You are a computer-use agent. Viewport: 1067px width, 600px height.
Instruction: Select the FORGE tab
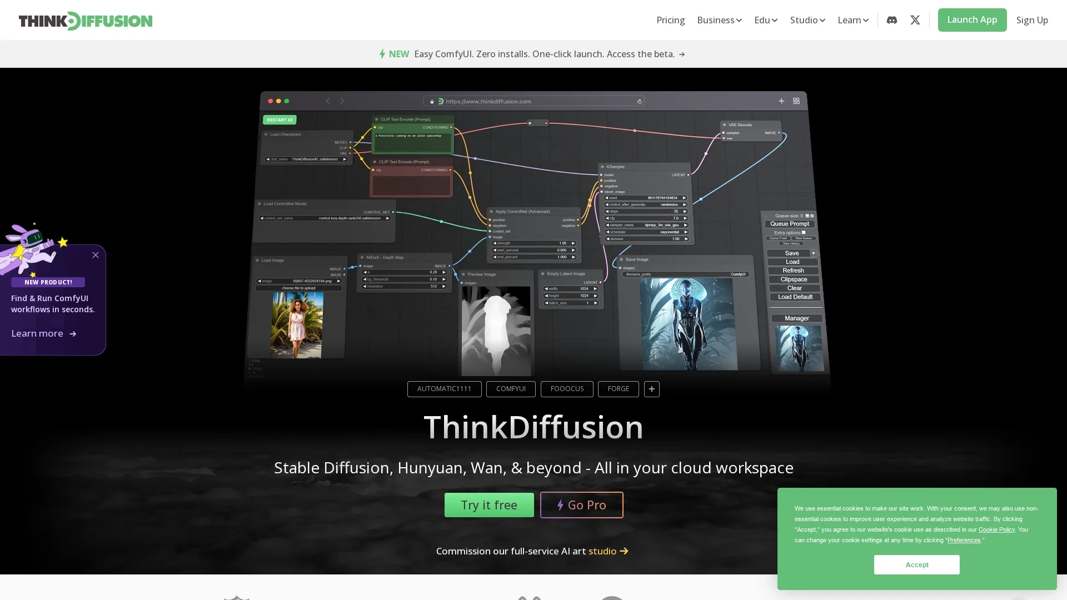point(618,389)
